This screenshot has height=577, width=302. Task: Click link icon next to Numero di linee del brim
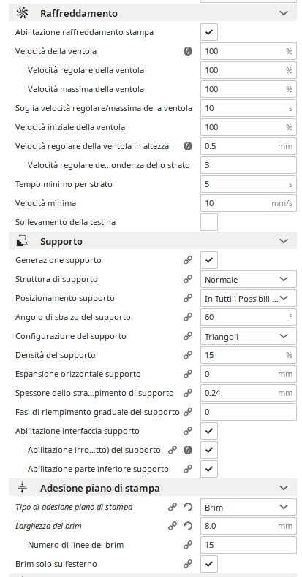[188, 545]
